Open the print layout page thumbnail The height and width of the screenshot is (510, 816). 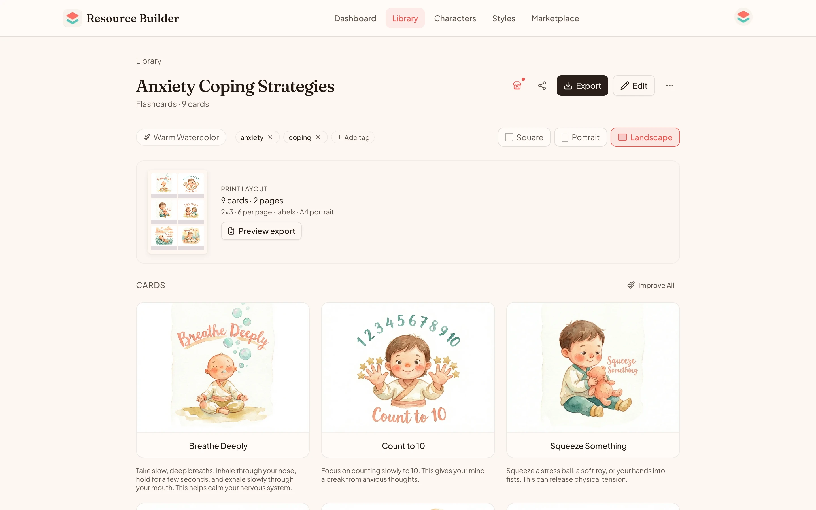(177, 212)
